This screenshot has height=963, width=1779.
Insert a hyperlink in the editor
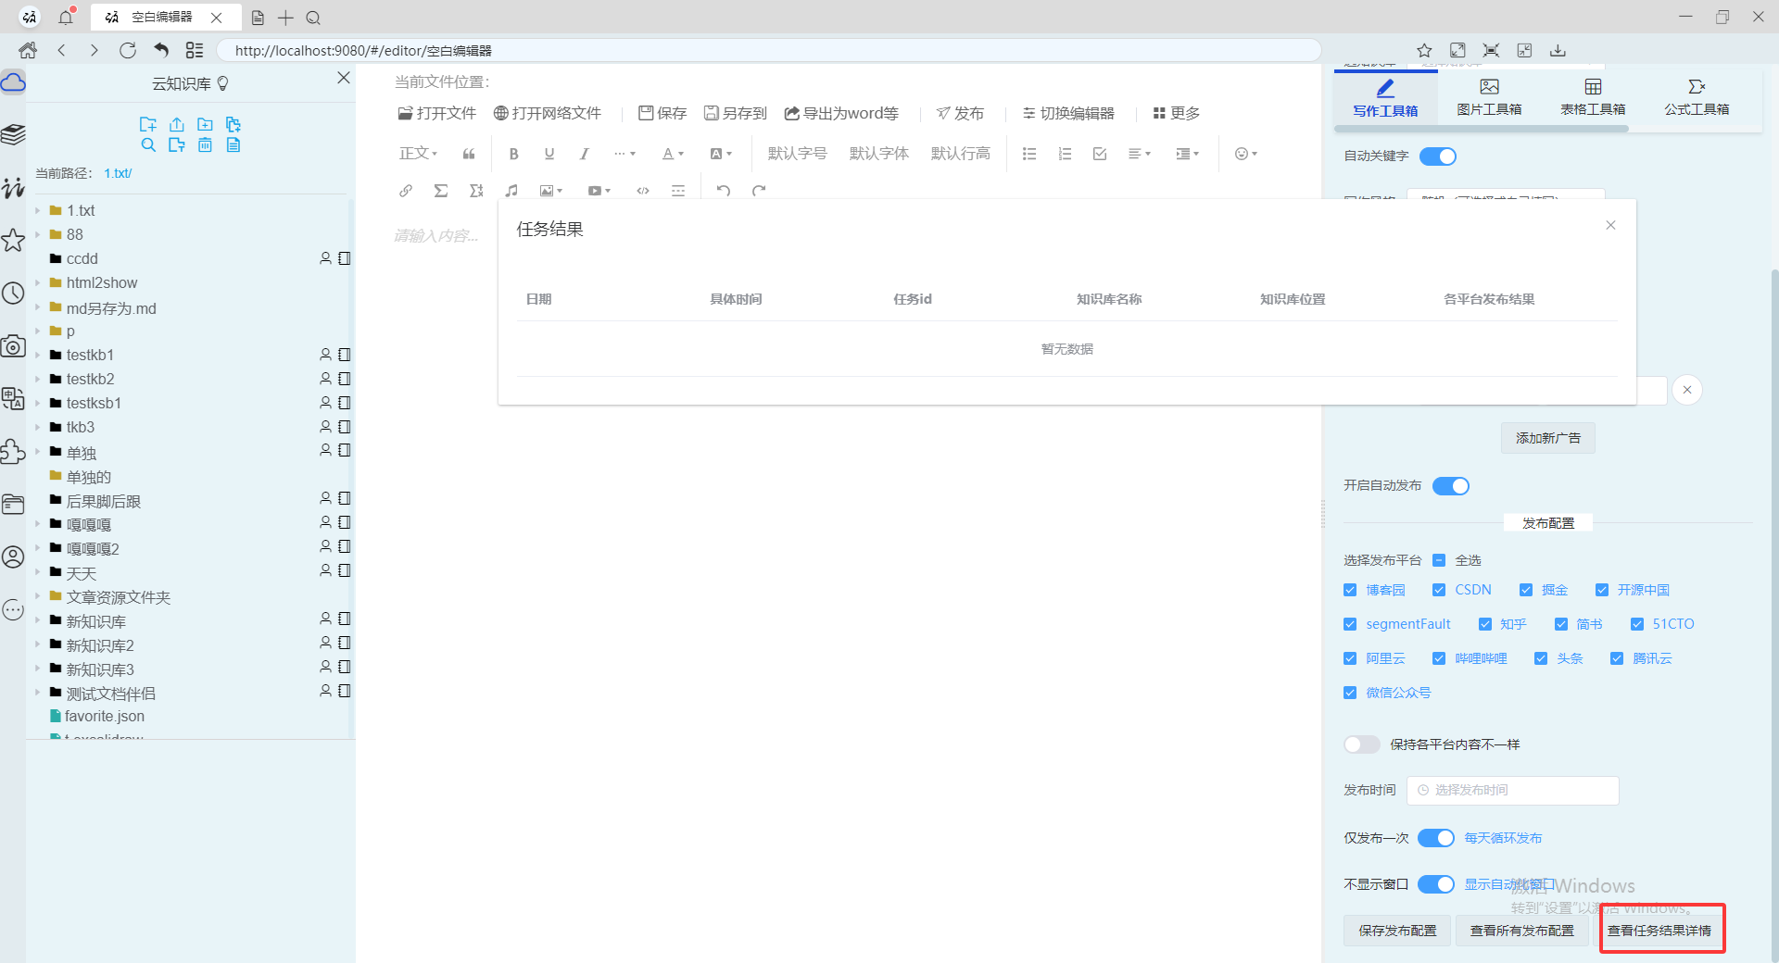coord(406,190)
